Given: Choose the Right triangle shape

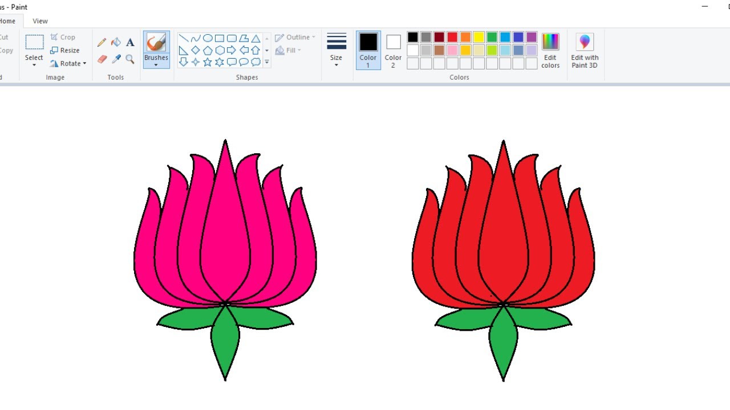Looking at the screenshot, I should click(184, 51).
